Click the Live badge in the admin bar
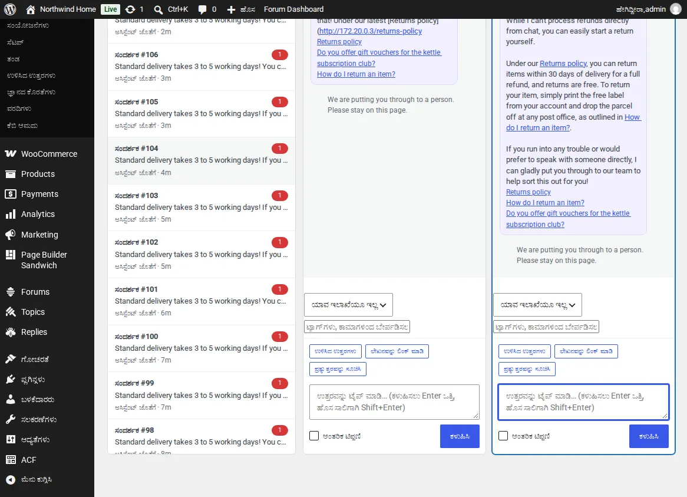Viewport: 687px width, 497px height. 110,9
